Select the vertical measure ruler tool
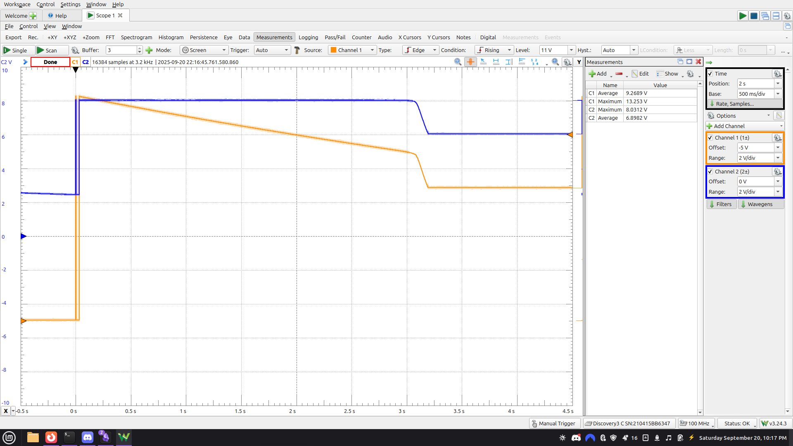Image resolution: width=793 pixels, height=446 pixels. [x=509, y=62]
